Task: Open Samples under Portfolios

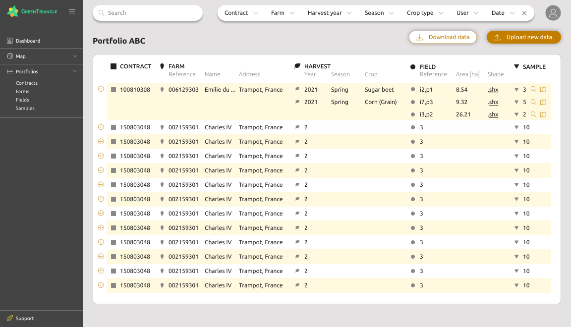Action: tap(25, 108)
